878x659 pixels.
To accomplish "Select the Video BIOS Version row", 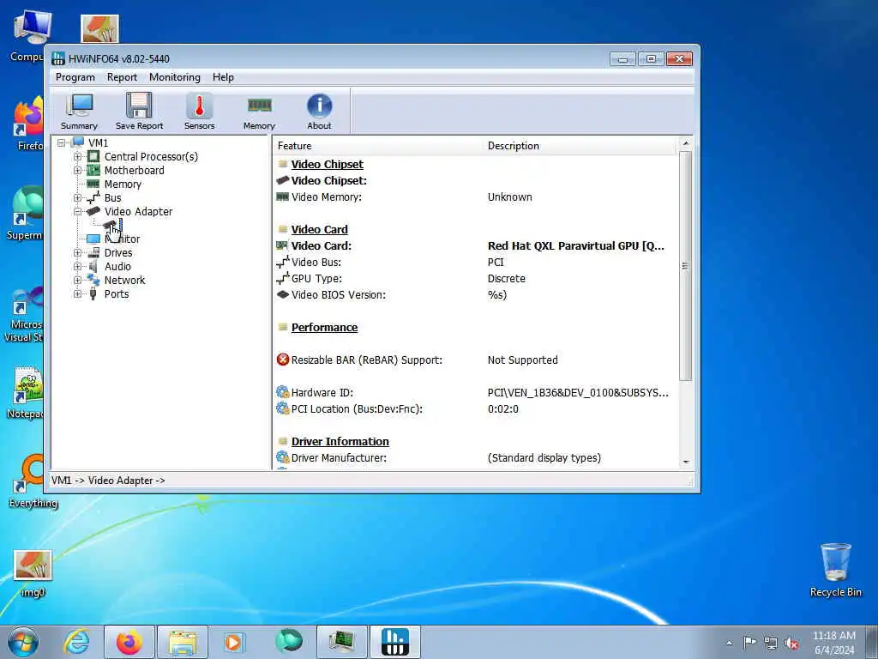I will click(x=476, y=295).
